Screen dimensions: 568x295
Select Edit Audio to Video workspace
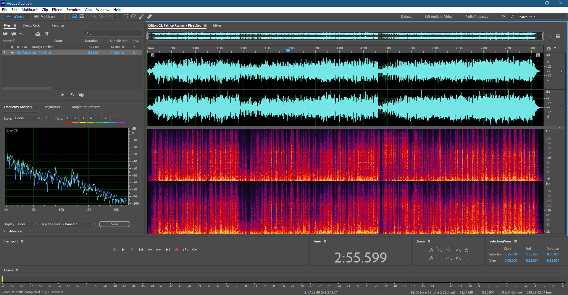pyautogui.click(x=438, y=17)
